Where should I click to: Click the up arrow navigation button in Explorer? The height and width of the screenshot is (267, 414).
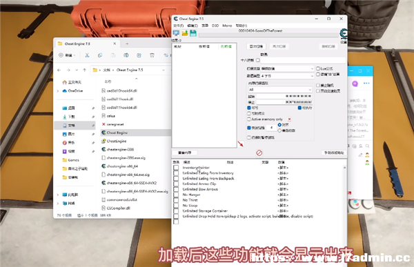84,70
